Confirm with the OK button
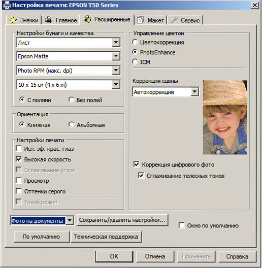Viewport: 262px width, 268px height. coord(114,256)
